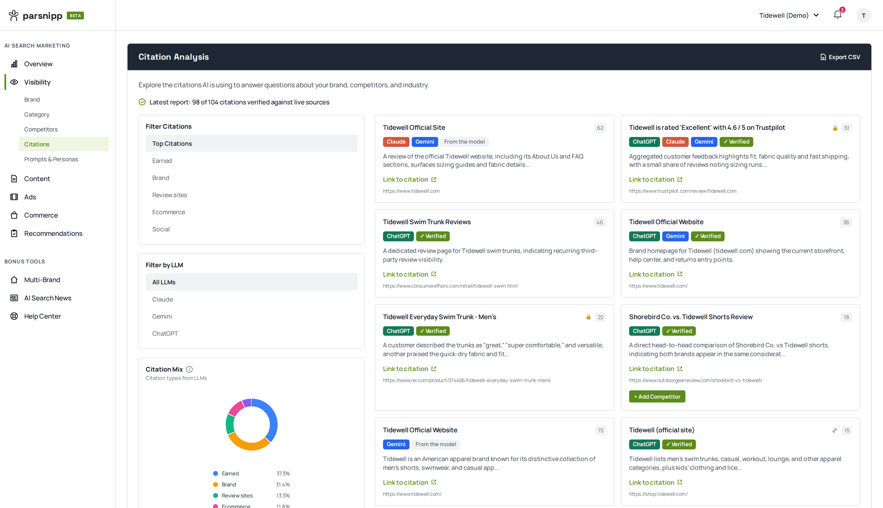The height and width of the screenshot is (508, 883).
Task: Click external link icon for consumeraffairs citation
Action: pyautogui.click(x=434, y=274)
